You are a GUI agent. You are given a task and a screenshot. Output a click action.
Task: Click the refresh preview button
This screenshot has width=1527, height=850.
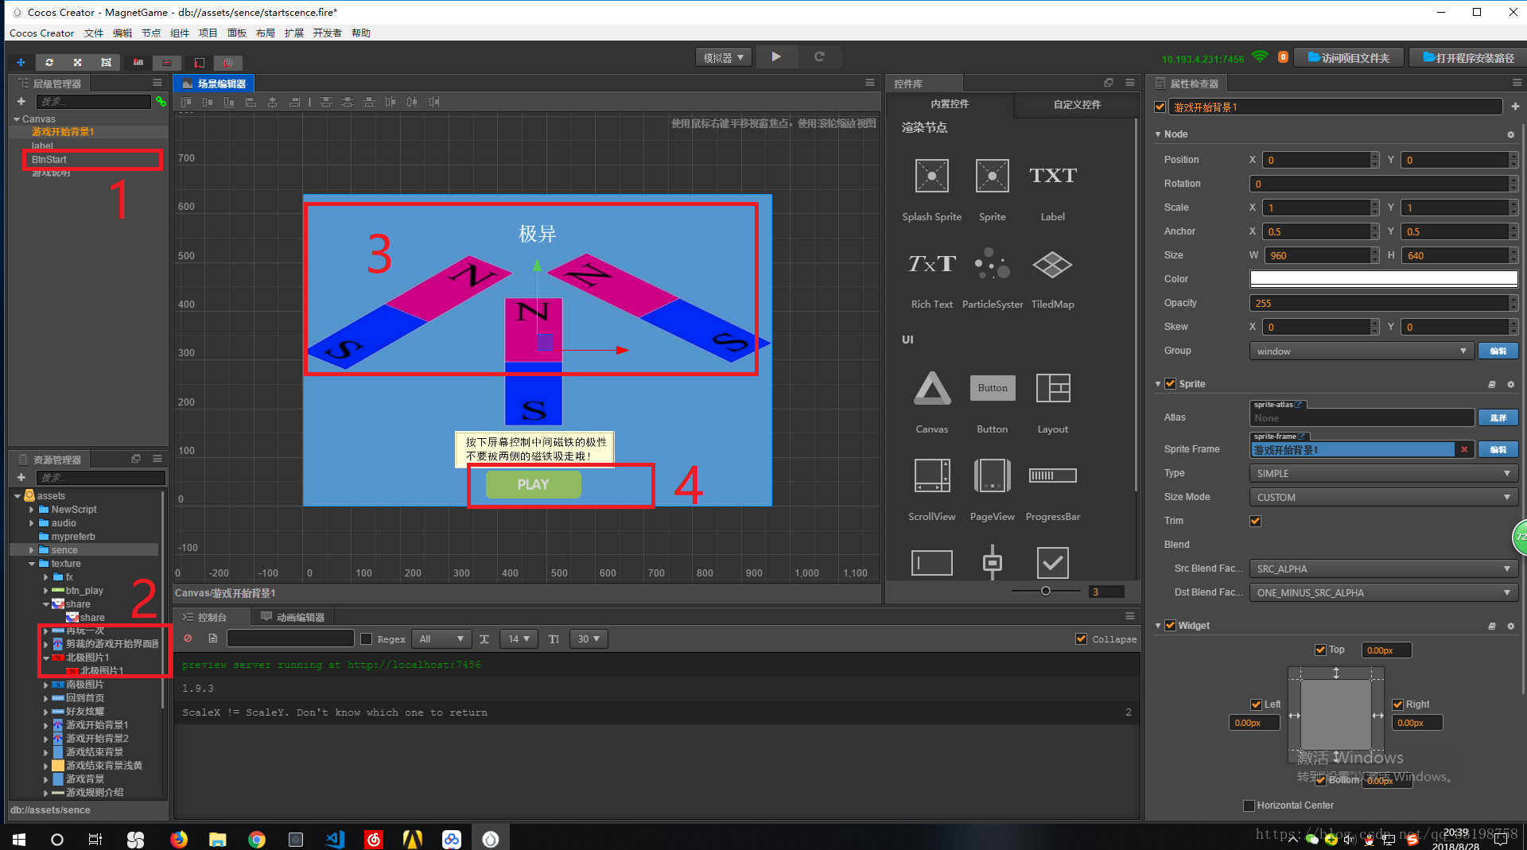click(819, 56)
